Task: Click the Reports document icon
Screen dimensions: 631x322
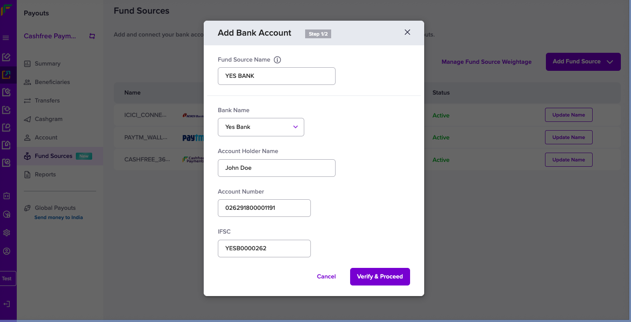Action: (27, 175)
